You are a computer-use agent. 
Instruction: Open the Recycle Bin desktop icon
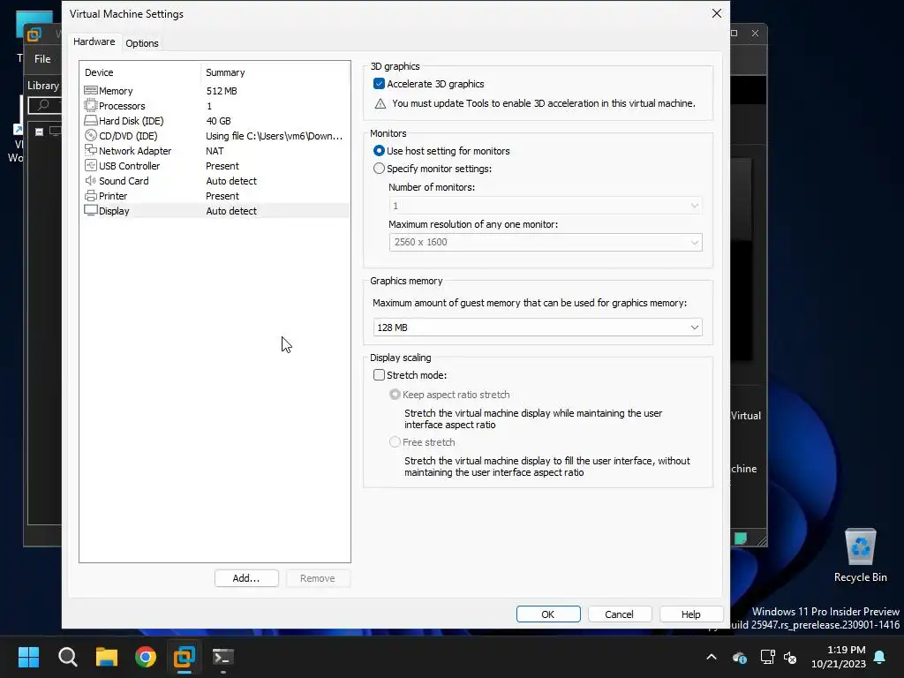[860, 556]
